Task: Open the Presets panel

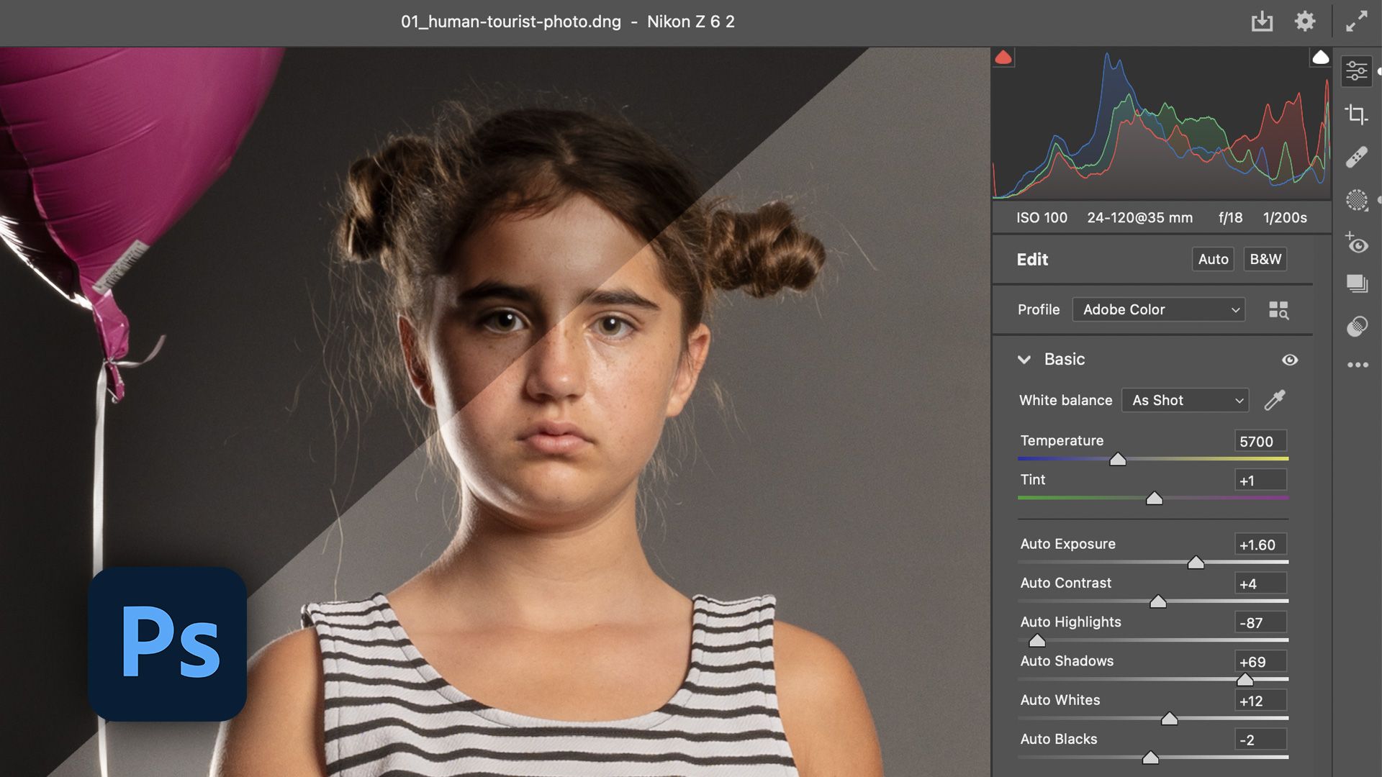Action: [x=1356, y=285]
